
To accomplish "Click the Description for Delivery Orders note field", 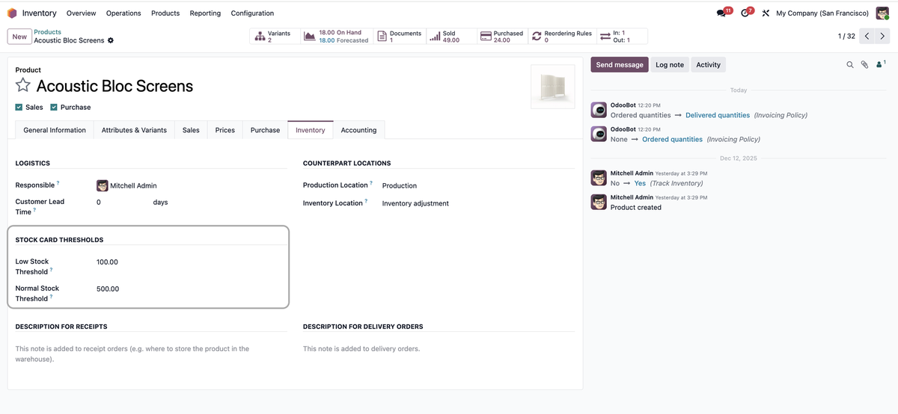I will (439, 349).
